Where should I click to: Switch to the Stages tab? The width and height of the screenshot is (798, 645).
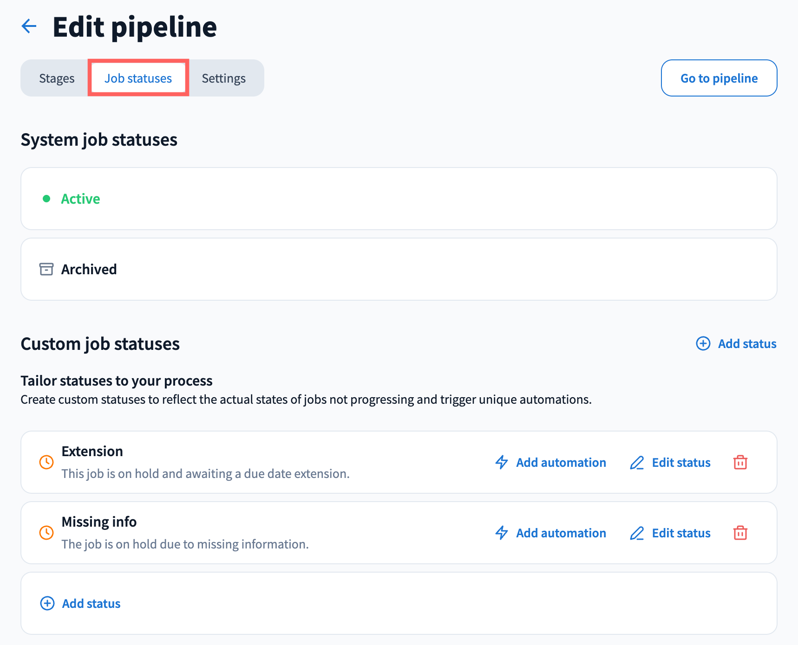coord(57,78)
